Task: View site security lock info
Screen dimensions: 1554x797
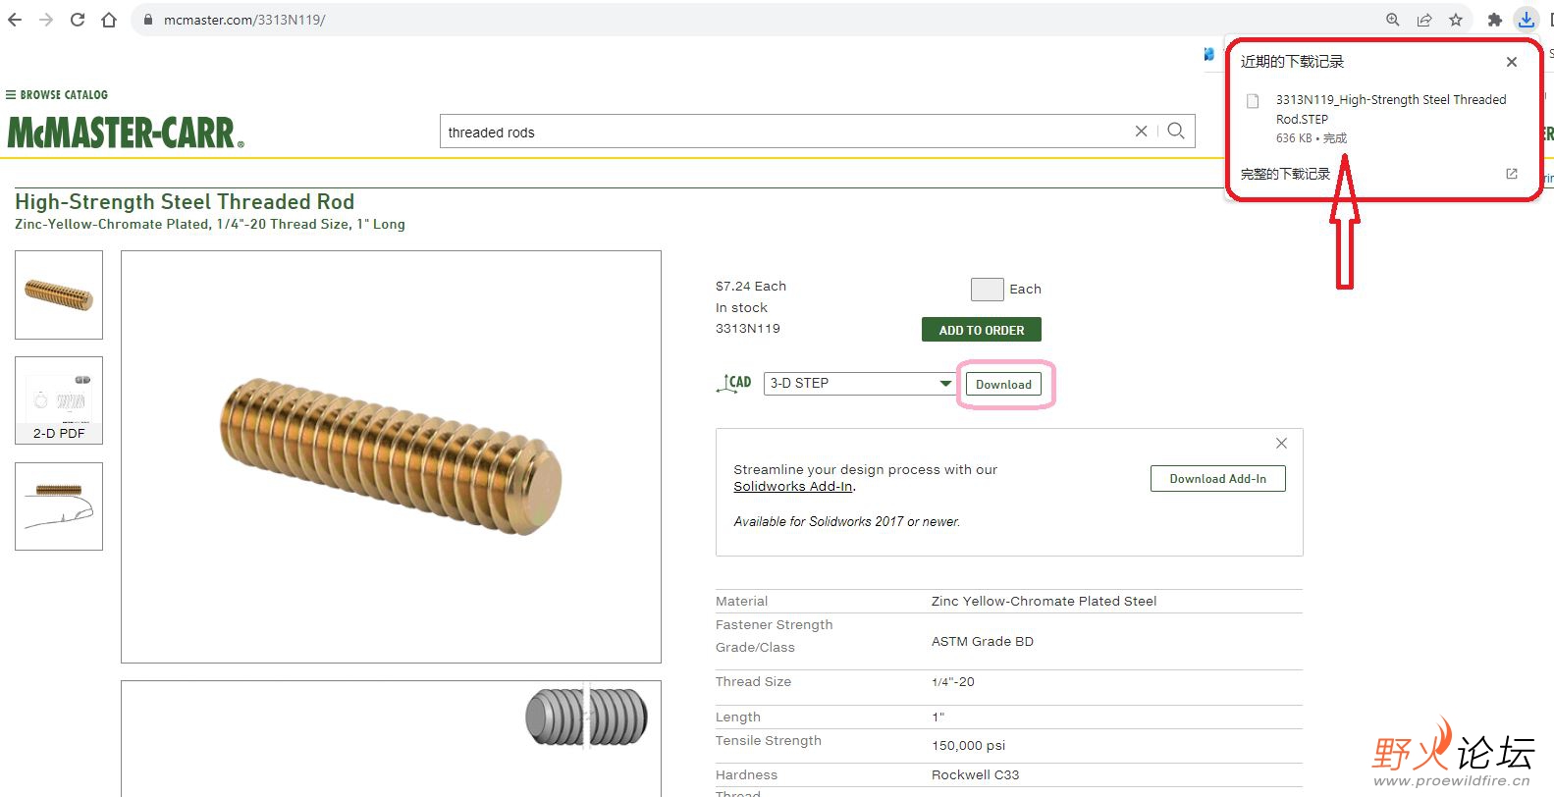Action: pos(148,20)
